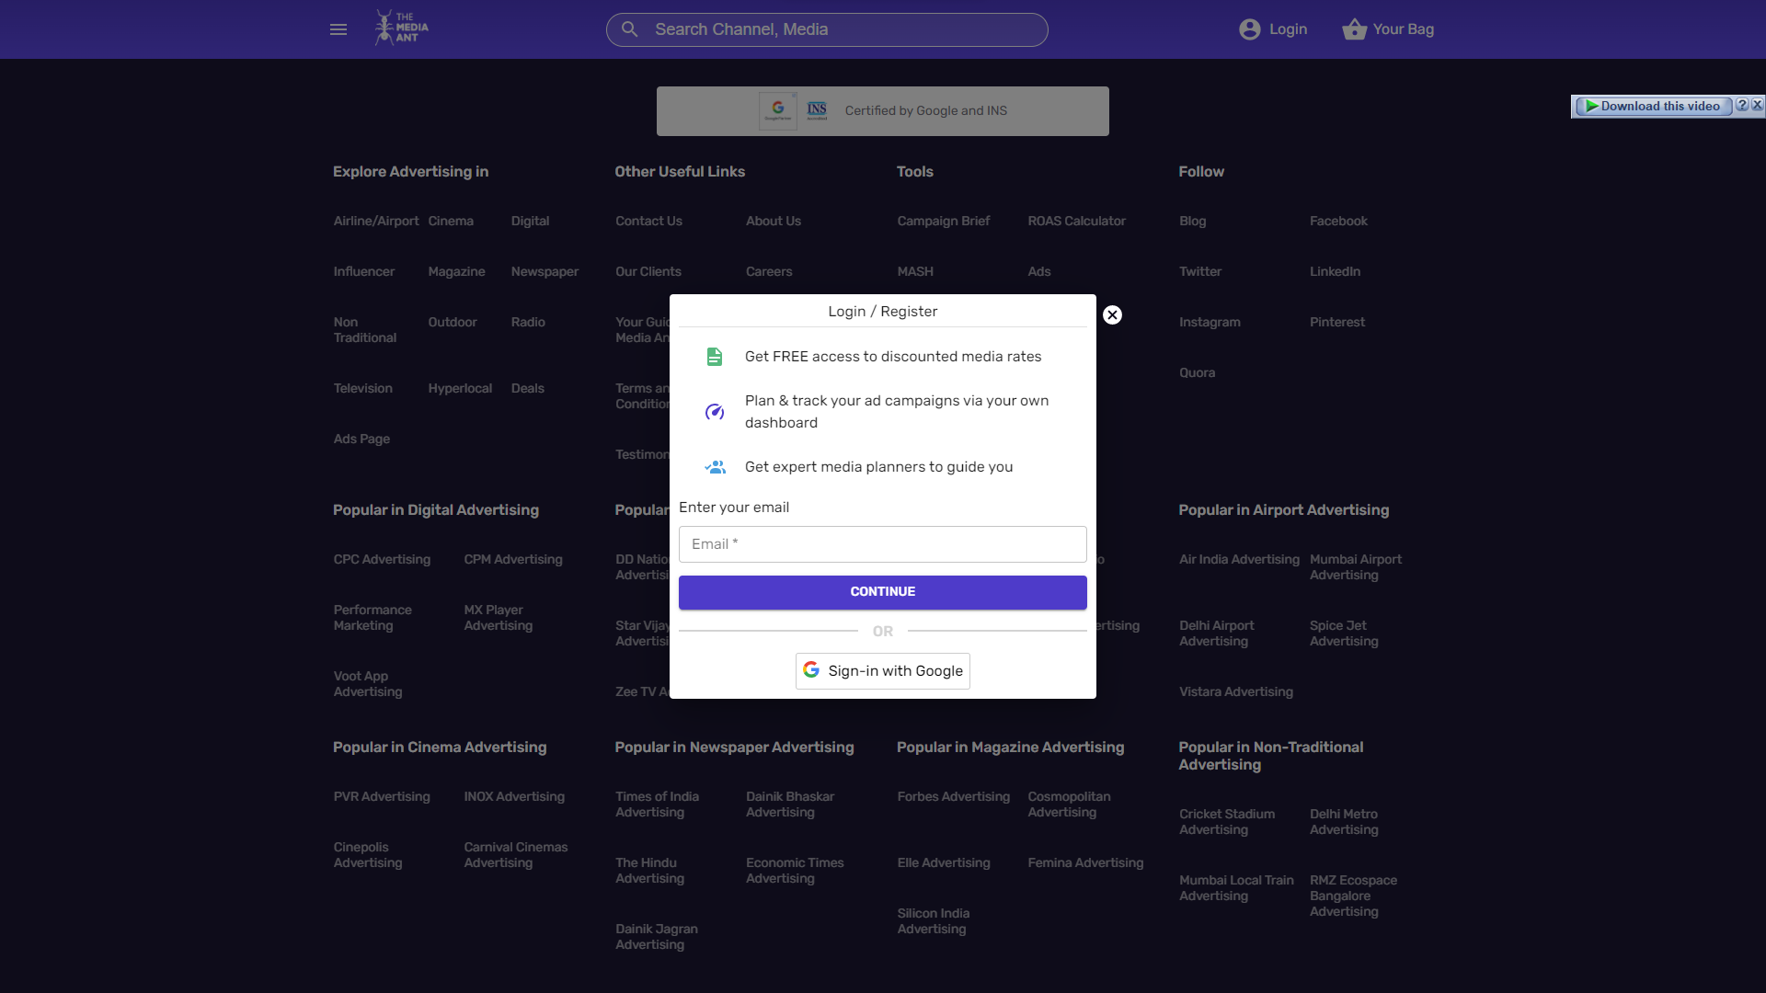Open PVR Advertising link

[382, 797]
